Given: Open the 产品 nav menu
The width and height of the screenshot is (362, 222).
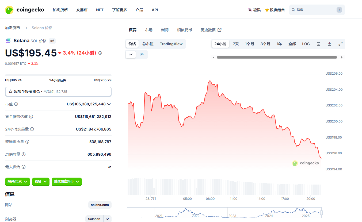Looking at the screenshot, I should [139, 10].
